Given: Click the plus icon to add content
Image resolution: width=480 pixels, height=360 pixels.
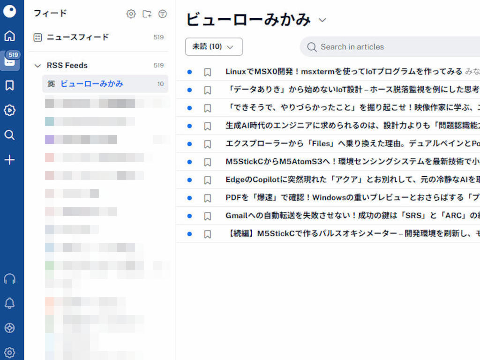Looking at the screenshot, I should click(9, 160).
